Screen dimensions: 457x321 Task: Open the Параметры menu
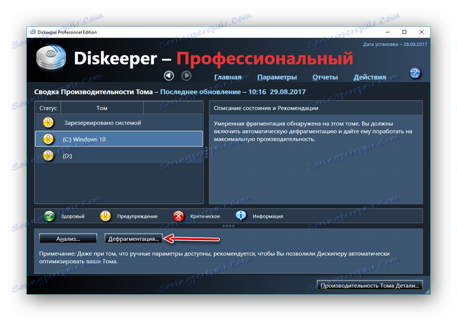[x=277, y=77]
